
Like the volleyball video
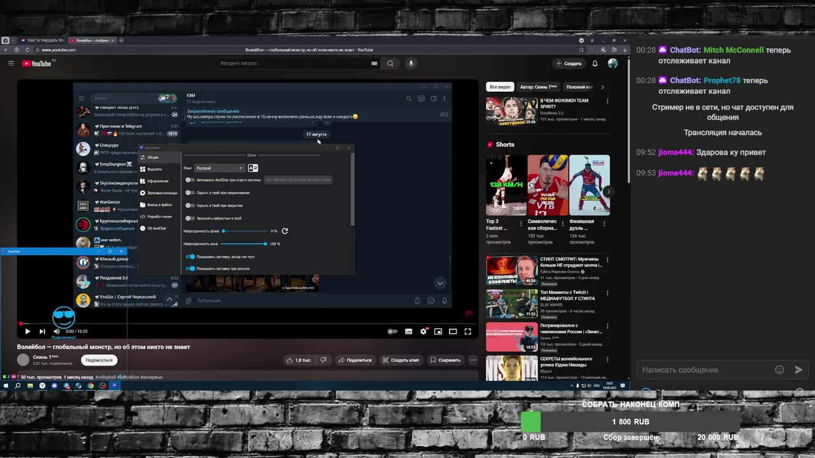click(299, 360)
